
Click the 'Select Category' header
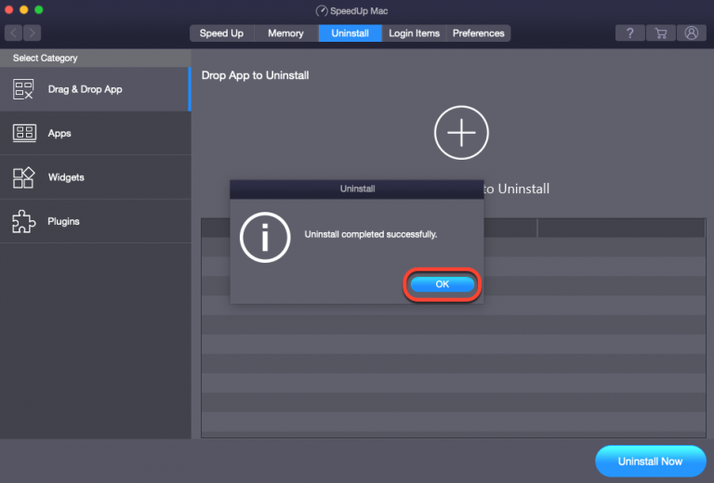(x=95, y=59)
